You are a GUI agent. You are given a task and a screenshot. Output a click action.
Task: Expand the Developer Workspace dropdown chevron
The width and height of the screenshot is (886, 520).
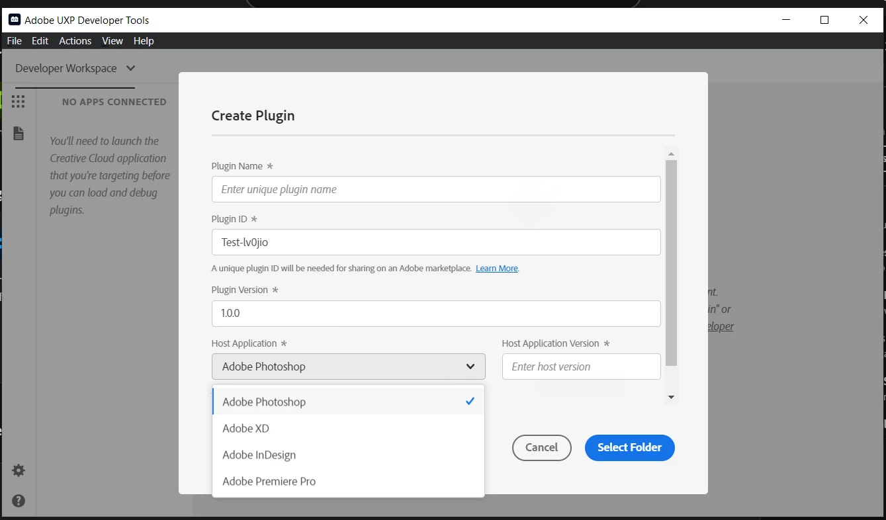[x=130, y=68]
